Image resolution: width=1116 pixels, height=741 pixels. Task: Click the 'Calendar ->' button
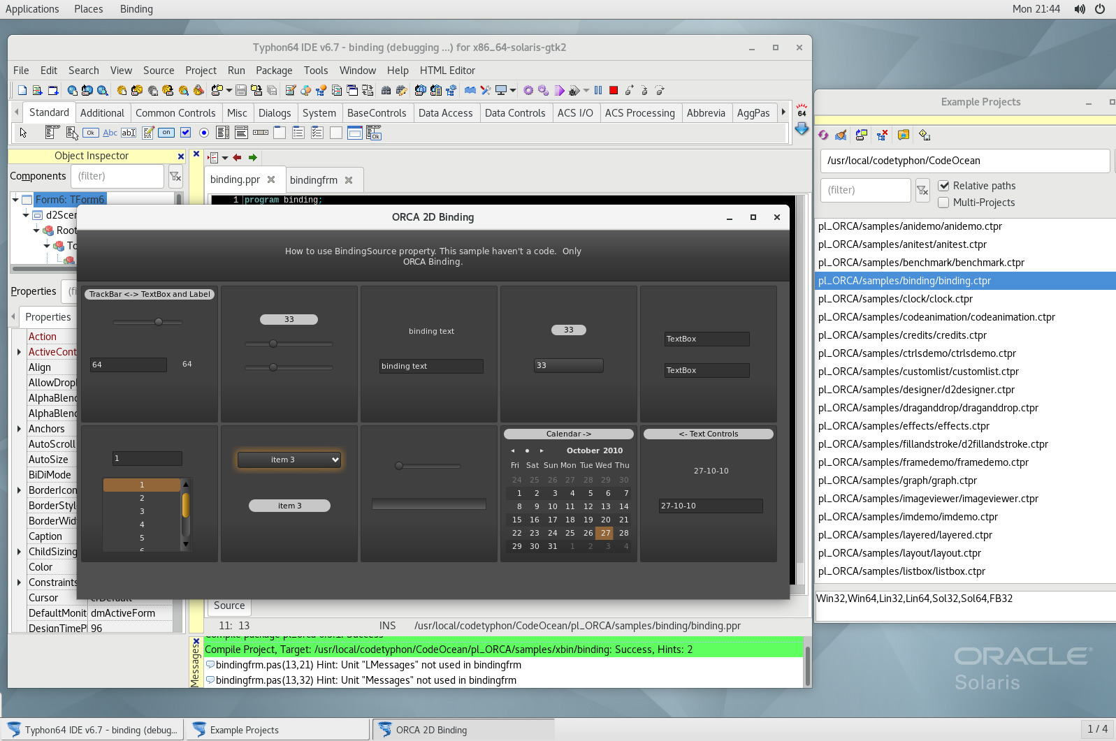(x=568, y=434)
